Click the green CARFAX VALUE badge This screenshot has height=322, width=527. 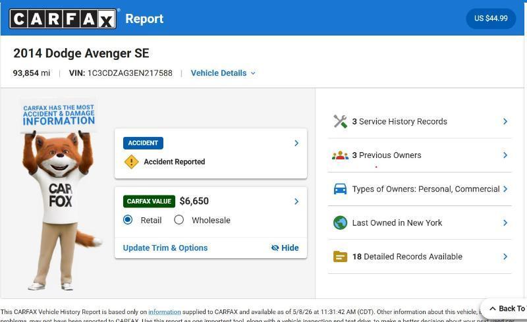[x=149, y=201]
